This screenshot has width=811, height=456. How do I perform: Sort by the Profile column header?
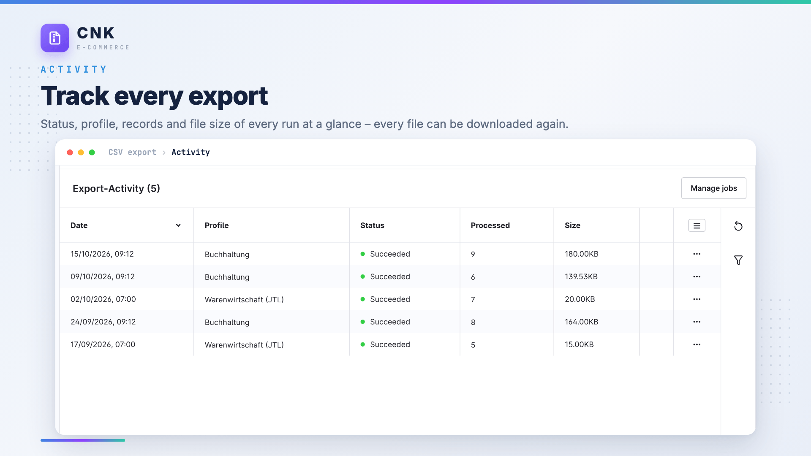(217, 225)
